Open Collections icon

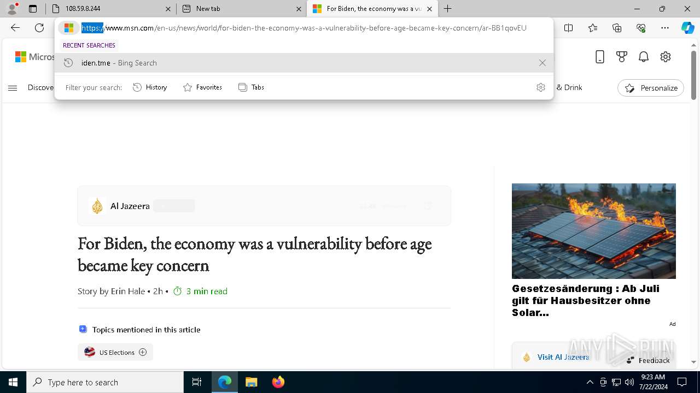617,28
